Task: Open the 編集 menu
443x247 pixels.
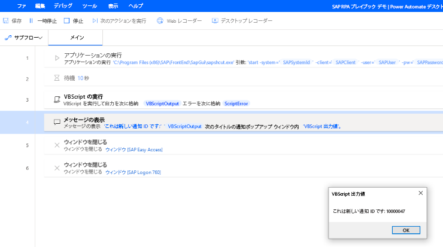Action: point(40,6)
